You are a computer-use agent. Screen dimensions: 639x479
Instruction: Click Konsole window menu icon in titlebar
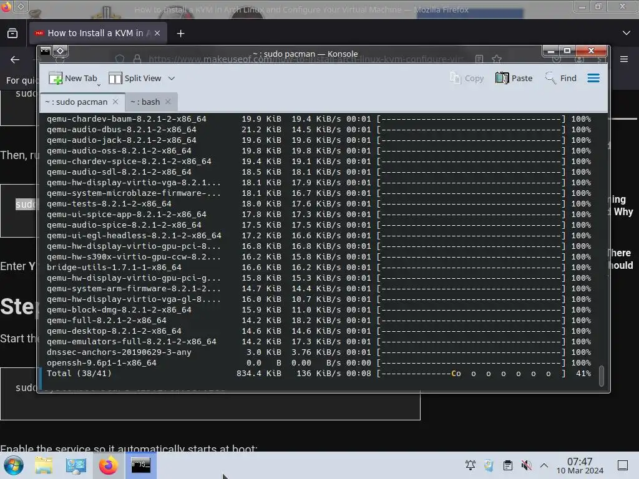click(45, 51)
